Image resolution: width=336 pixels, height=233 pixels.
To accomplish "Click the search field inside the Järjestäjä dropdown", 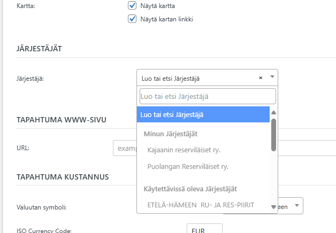I will click(207, 96).
